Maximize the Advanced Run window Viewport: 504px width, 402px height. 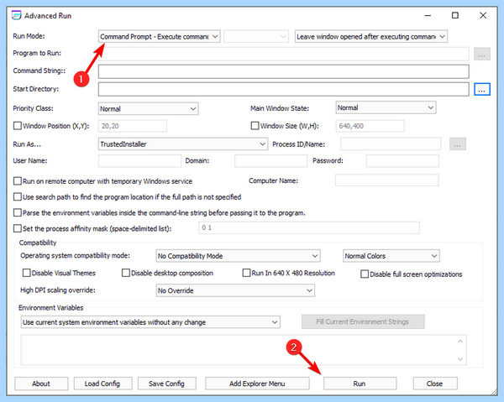tap(455, 15)
